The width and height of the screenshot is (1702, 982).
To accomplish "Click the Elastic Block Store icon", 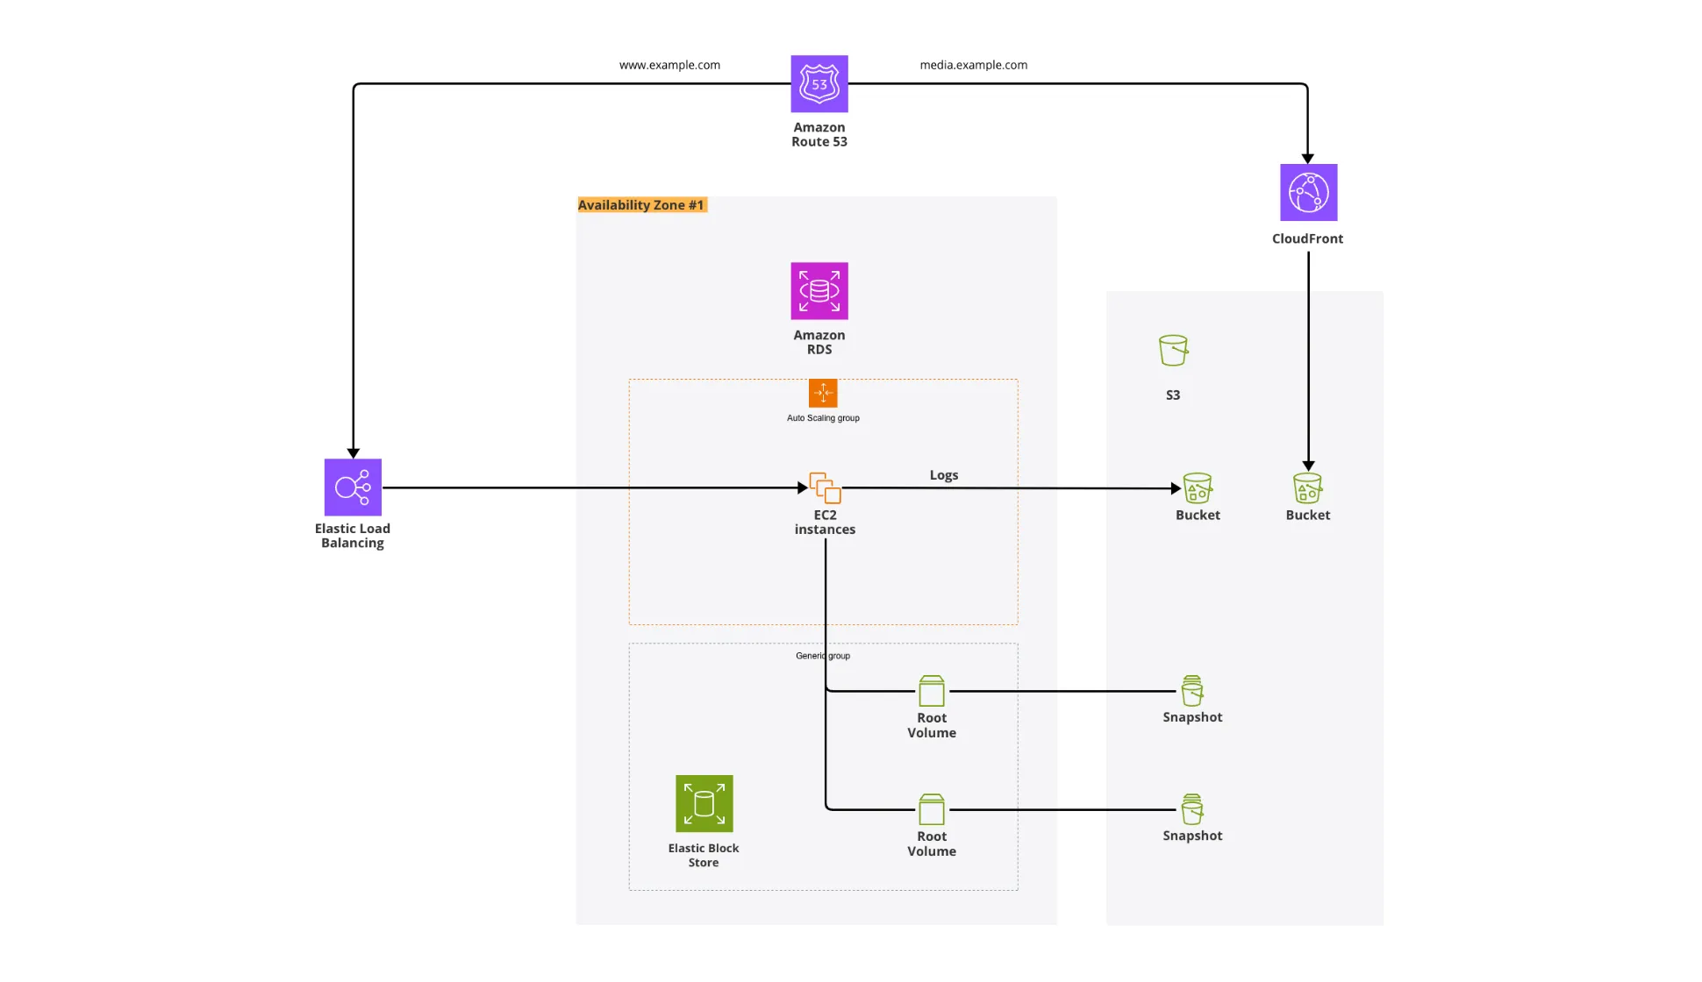I will (704, 803).
